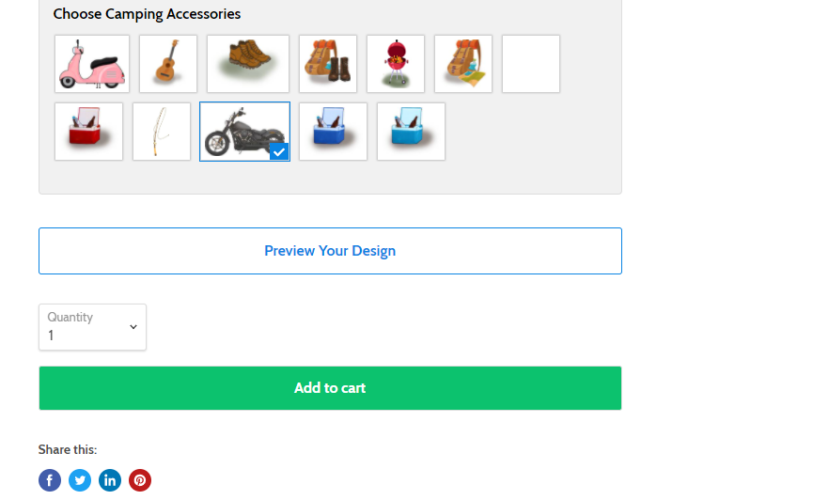Click the green Add to cart button
The height and width of the screenshot is (500, 813).
[x=330, y=388]
